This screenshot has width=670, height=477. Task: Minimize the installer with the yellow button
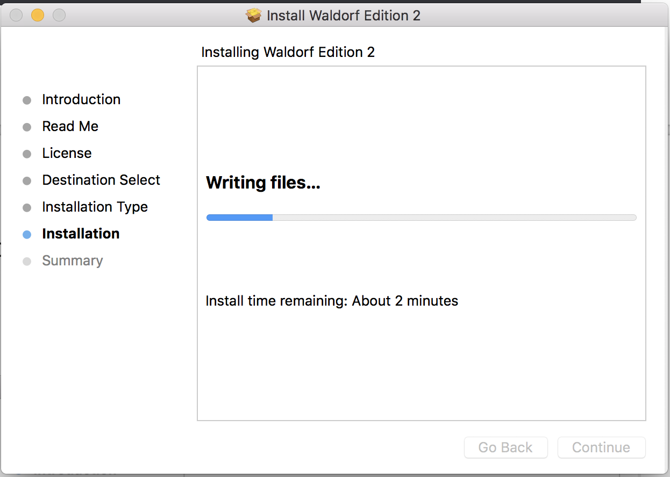(38, 15)
